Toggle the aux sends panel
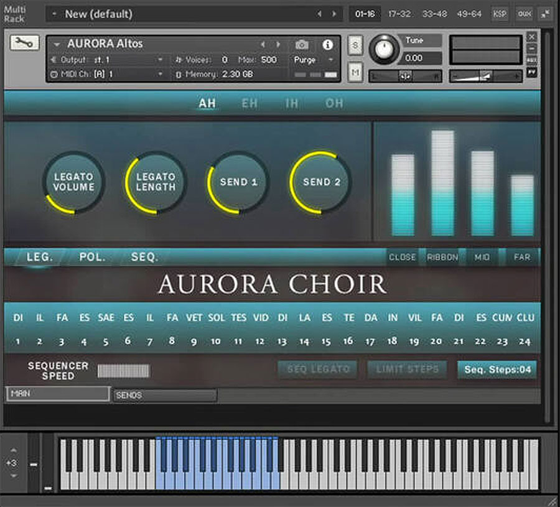This screenshot has height=507, width=560. 525,14
